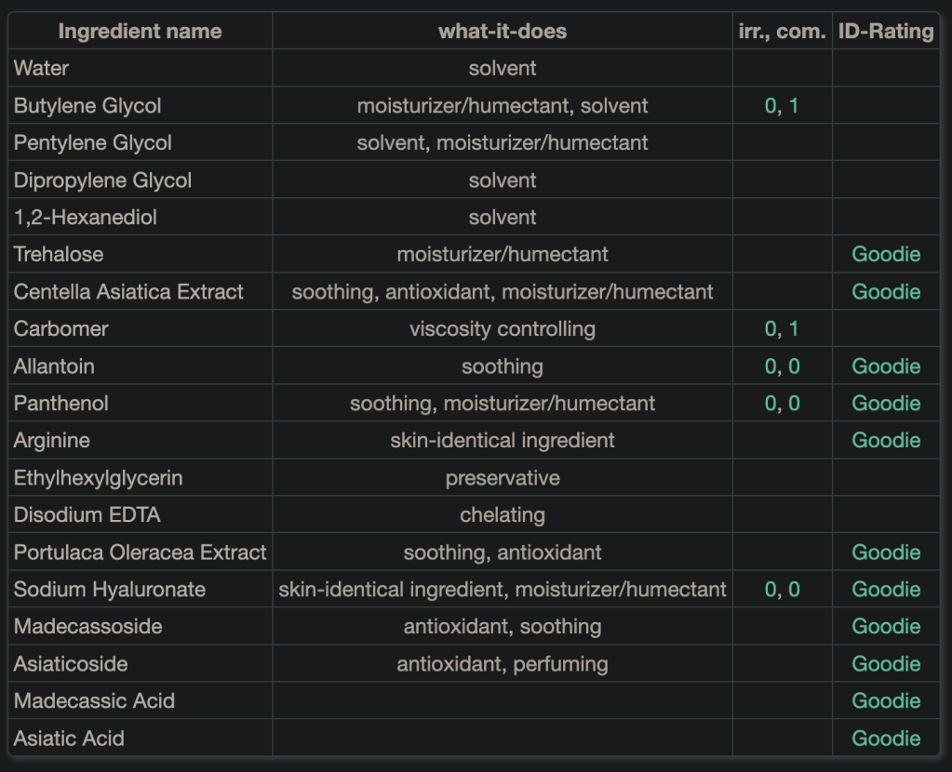952x772 pixels.
Task: Open the Madecassoside ingredient page
Action: click(88, 627)
